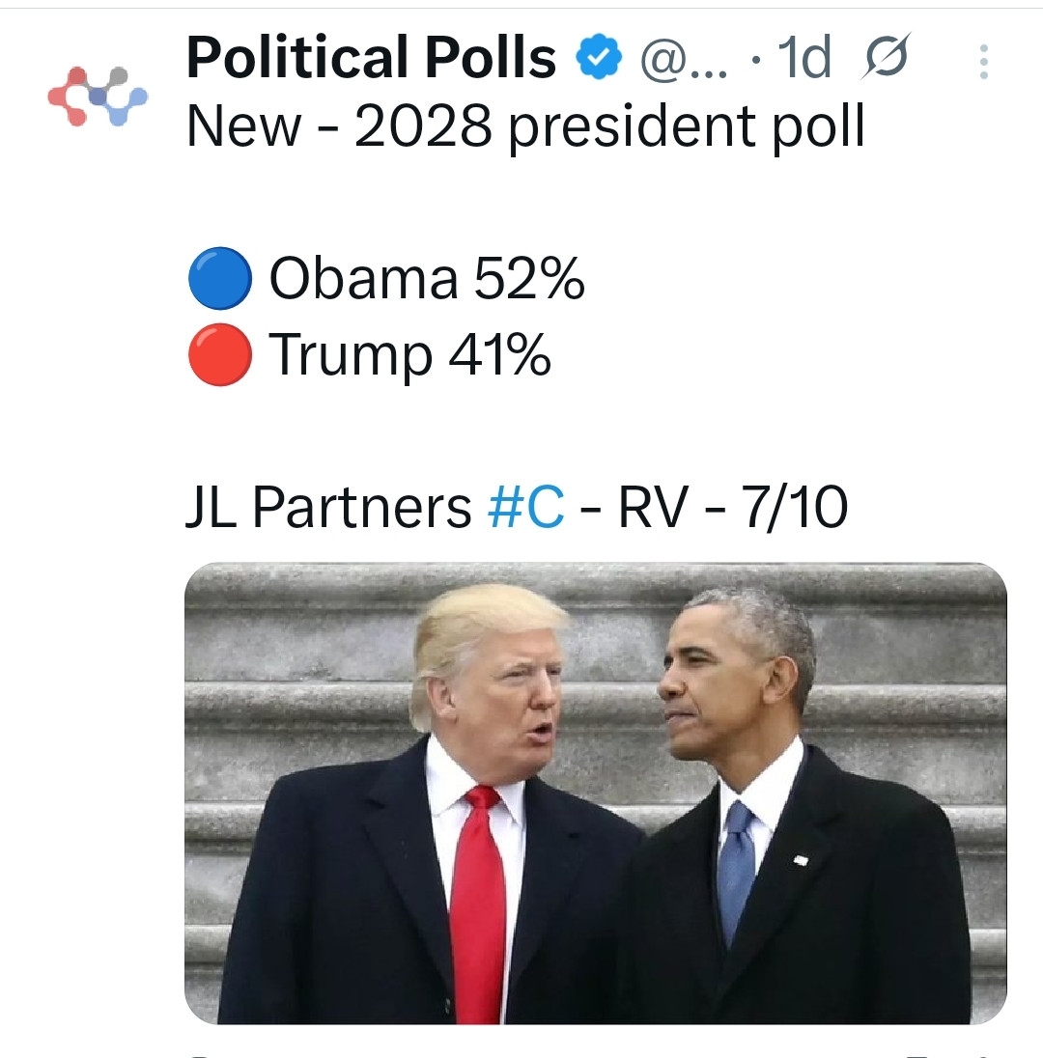
Task: Click the "7/10" date text
Action: click(x=796, y=507)
